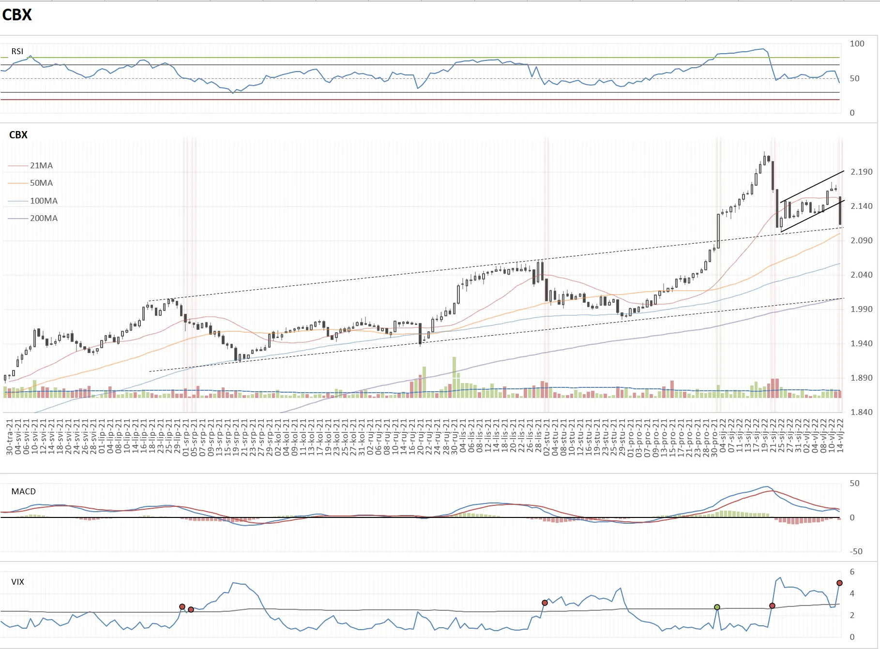Image resolution: width=880 pixels, height=649 pixels.
Task: Click the 6 value on VIX axis
Action: tap(852, 572)
